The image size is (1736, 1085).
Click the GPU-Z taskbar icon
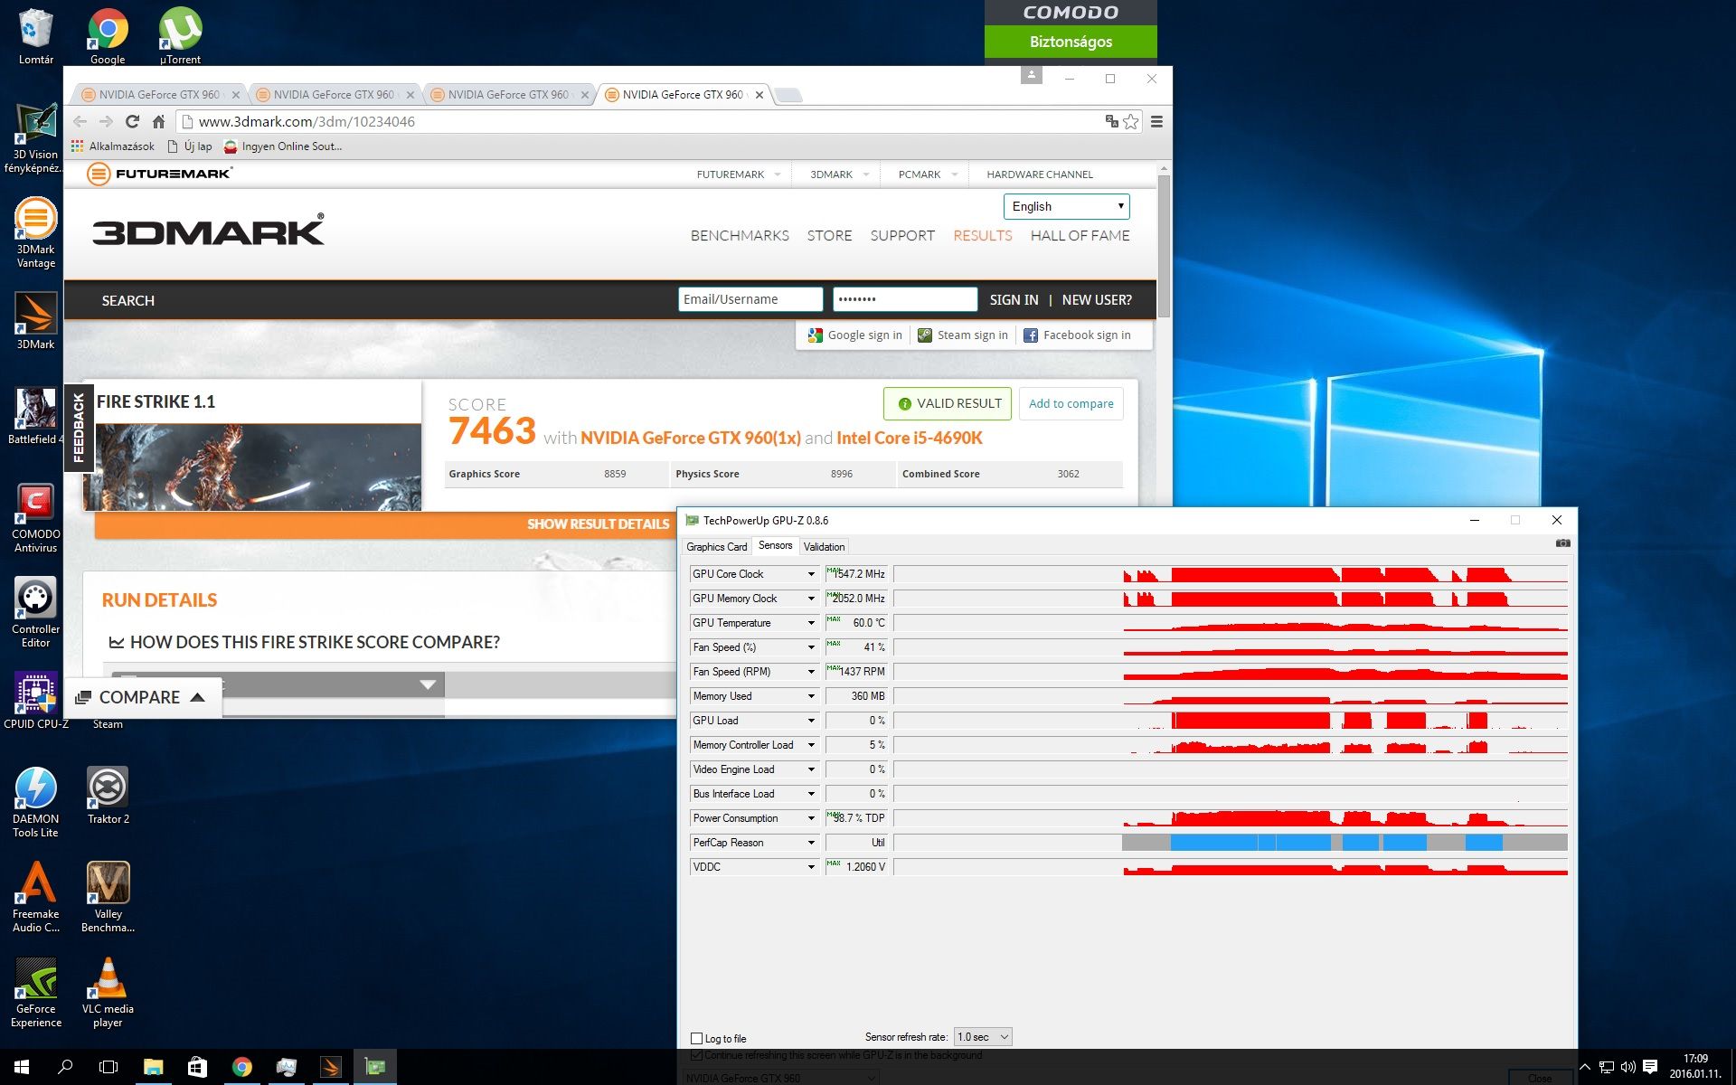click(374, 1067)
